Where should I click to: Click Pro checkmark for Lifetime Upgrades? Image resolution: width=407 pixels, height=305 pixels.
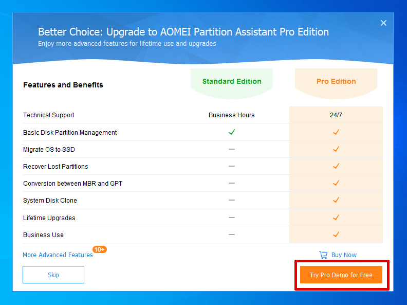[x=336, y=218]
